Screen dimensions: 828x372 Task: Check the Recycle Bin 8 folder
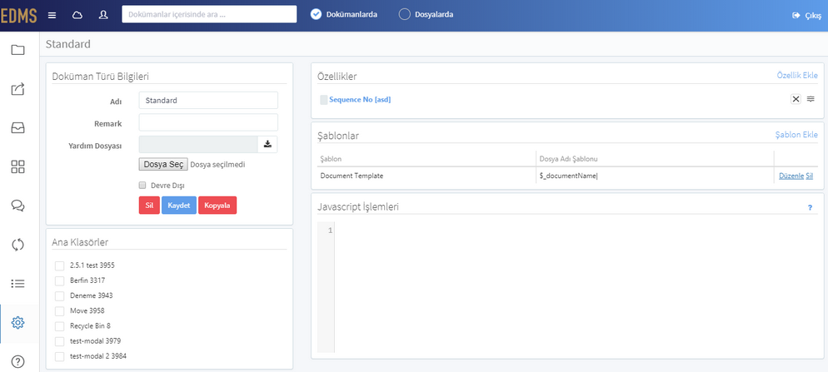point(60,326)
